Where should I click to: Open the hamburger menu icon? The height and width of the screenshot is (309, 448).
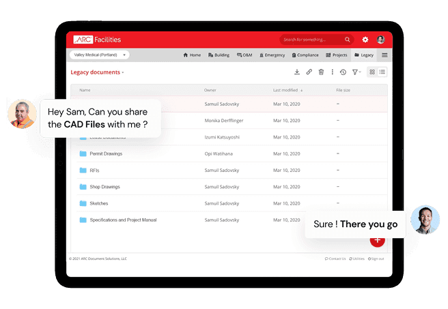point(384,55)
